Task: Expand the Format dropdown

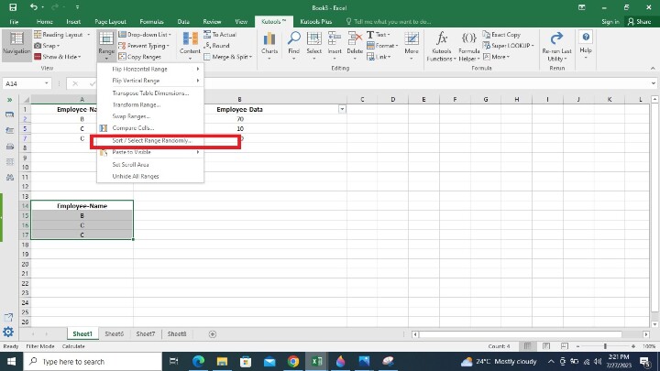Action: pyautogui.click(x=397, y=46)
